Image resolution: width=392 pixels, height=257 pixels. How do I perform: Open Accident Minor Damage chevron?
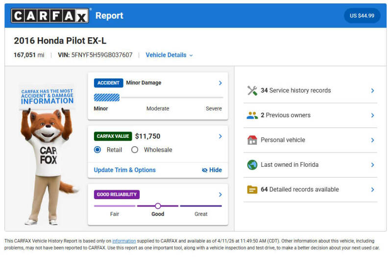(x=220, y=83)
